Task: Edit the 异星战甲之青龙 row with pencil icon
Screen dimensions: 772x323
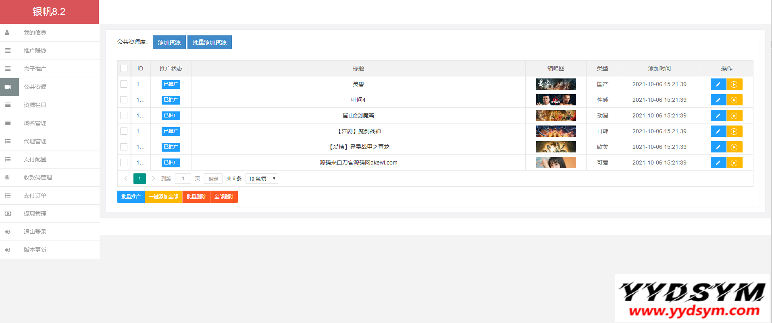Action: point(718,147)
